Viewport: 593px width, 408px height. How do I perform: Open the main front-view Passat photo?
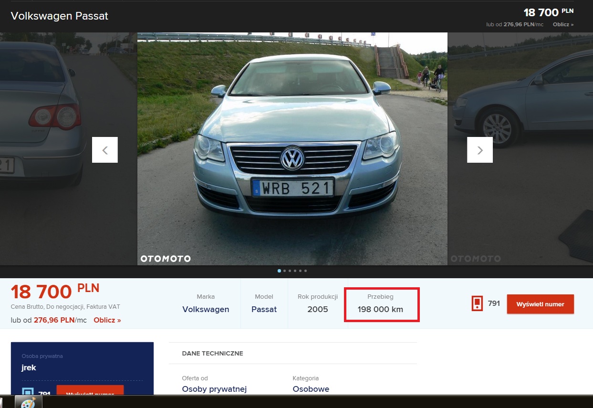[292, 148]
